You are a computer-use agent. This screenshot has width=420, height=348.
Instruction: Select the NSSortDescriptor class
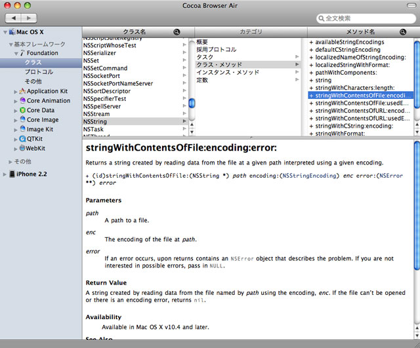click(x=135, y=91)
